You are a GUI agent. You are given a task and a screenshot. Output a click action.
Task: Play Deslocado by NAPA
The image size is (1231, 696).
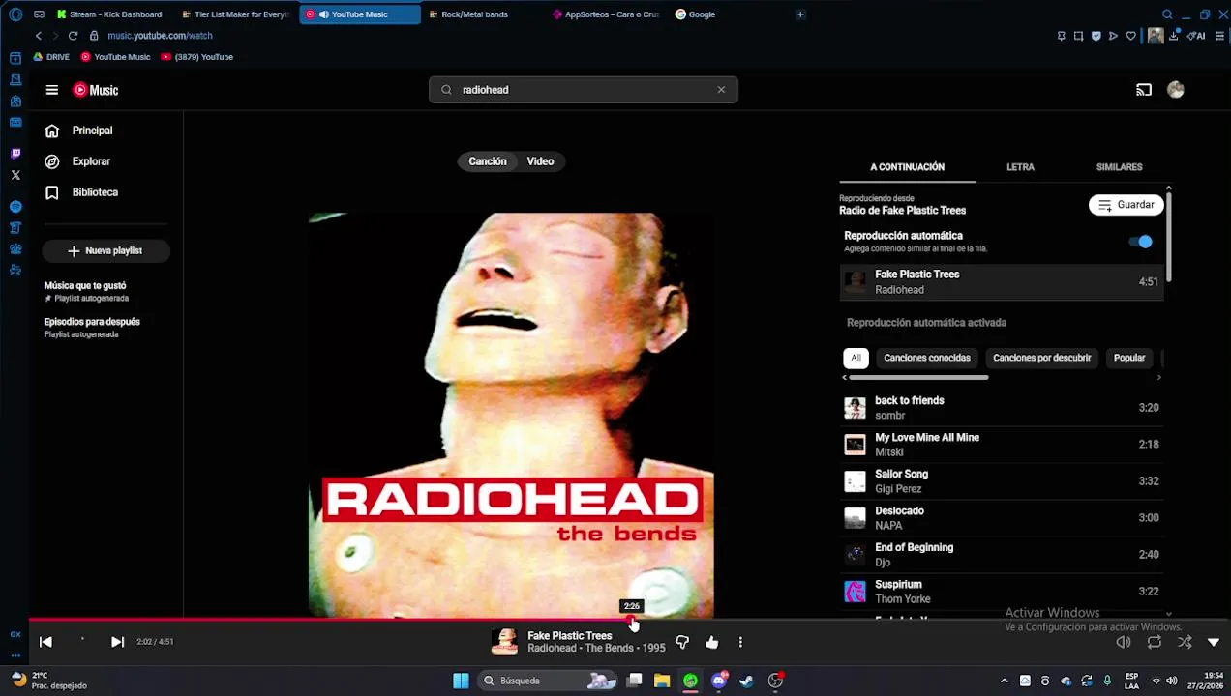pos(1002,518)
